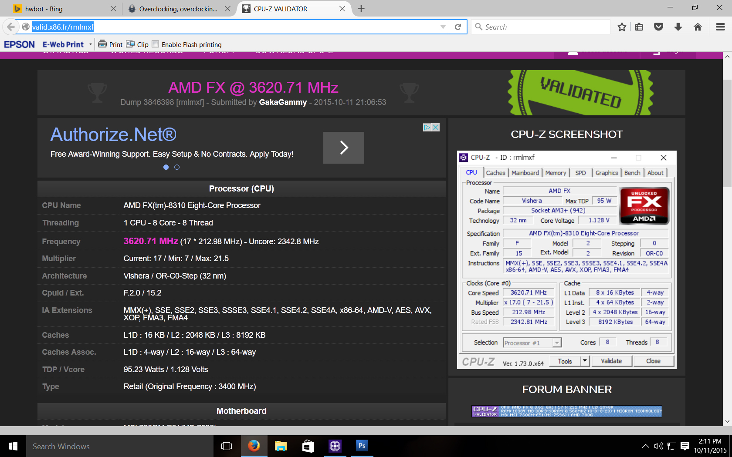This screenshot has width=732, height=457.
Task: Open a new browser tab
Action: [x=361, y=9]
